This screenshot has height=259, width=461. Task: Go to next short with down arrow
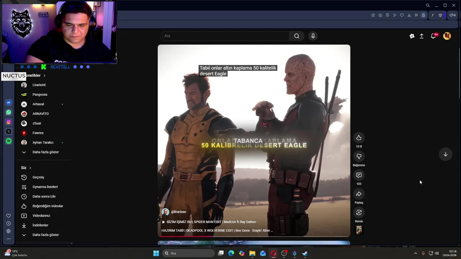click(446, 154)
